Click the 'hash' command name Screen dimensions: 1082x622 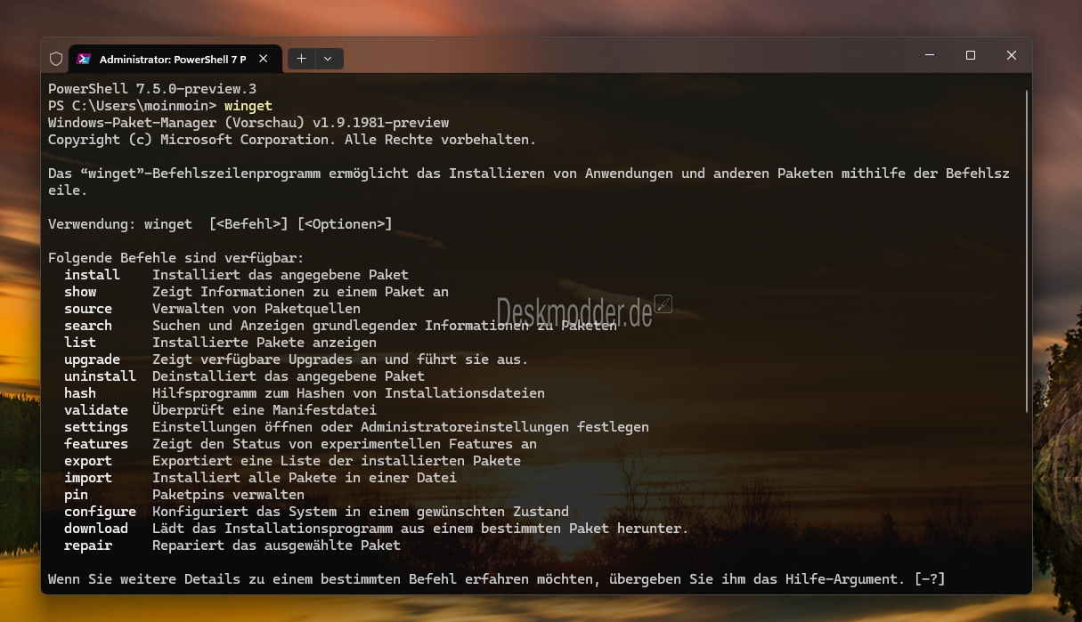(80, 393)
